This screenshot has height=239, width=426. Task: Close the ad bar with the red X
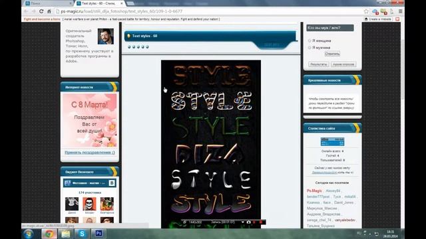click(x=397, y=19)
